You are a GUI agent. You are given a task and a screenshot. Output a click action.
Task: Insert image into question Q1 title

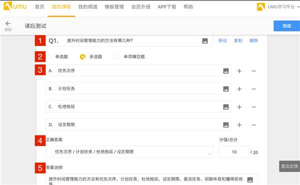[x=205, y=41]
